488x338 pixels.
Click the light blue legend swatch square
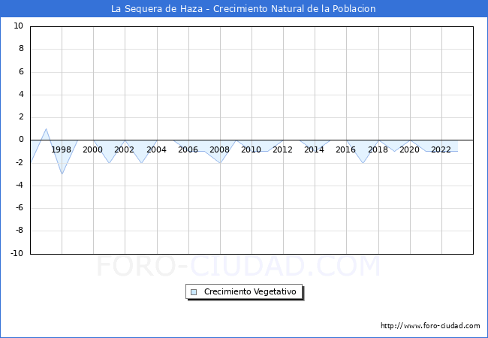click(x=194, y=292)
